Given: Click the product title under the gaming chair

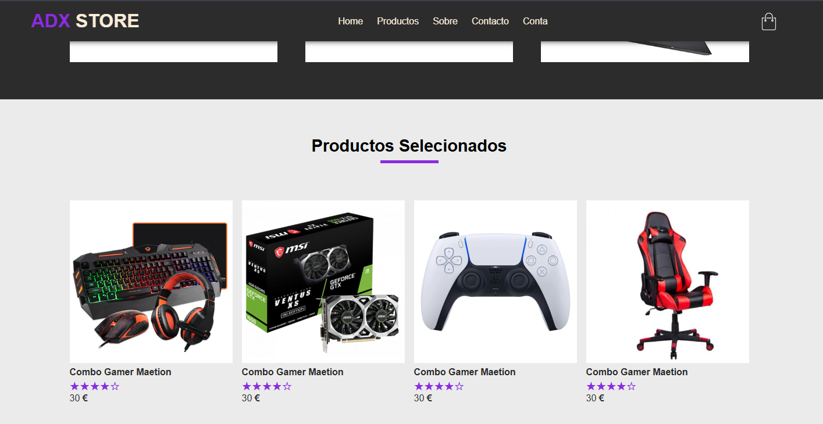Looking at the screenshot, I should point(637,372).
